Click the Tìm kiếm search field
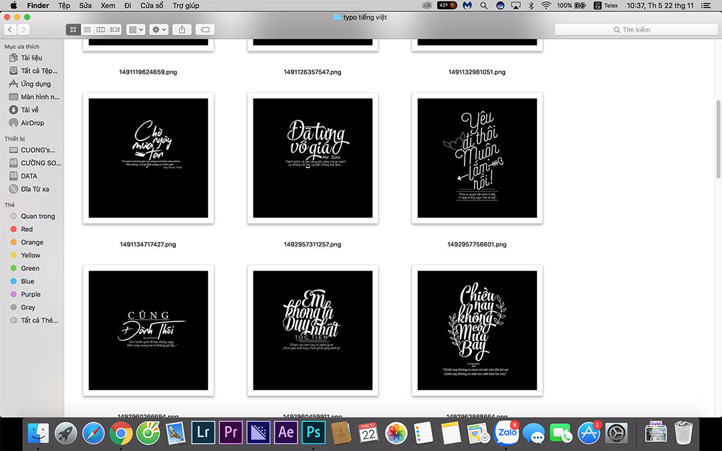Image resolution: width=722 pixels, height=451 pixels. coord(636,29)
